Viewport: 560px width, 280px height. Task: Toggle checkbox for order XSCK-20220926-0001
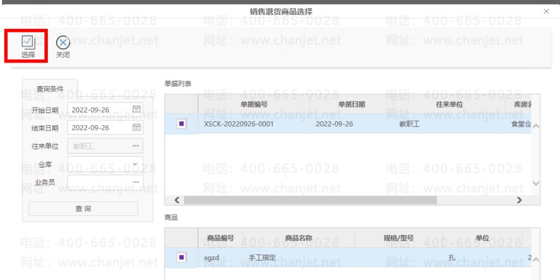[181, 124]
